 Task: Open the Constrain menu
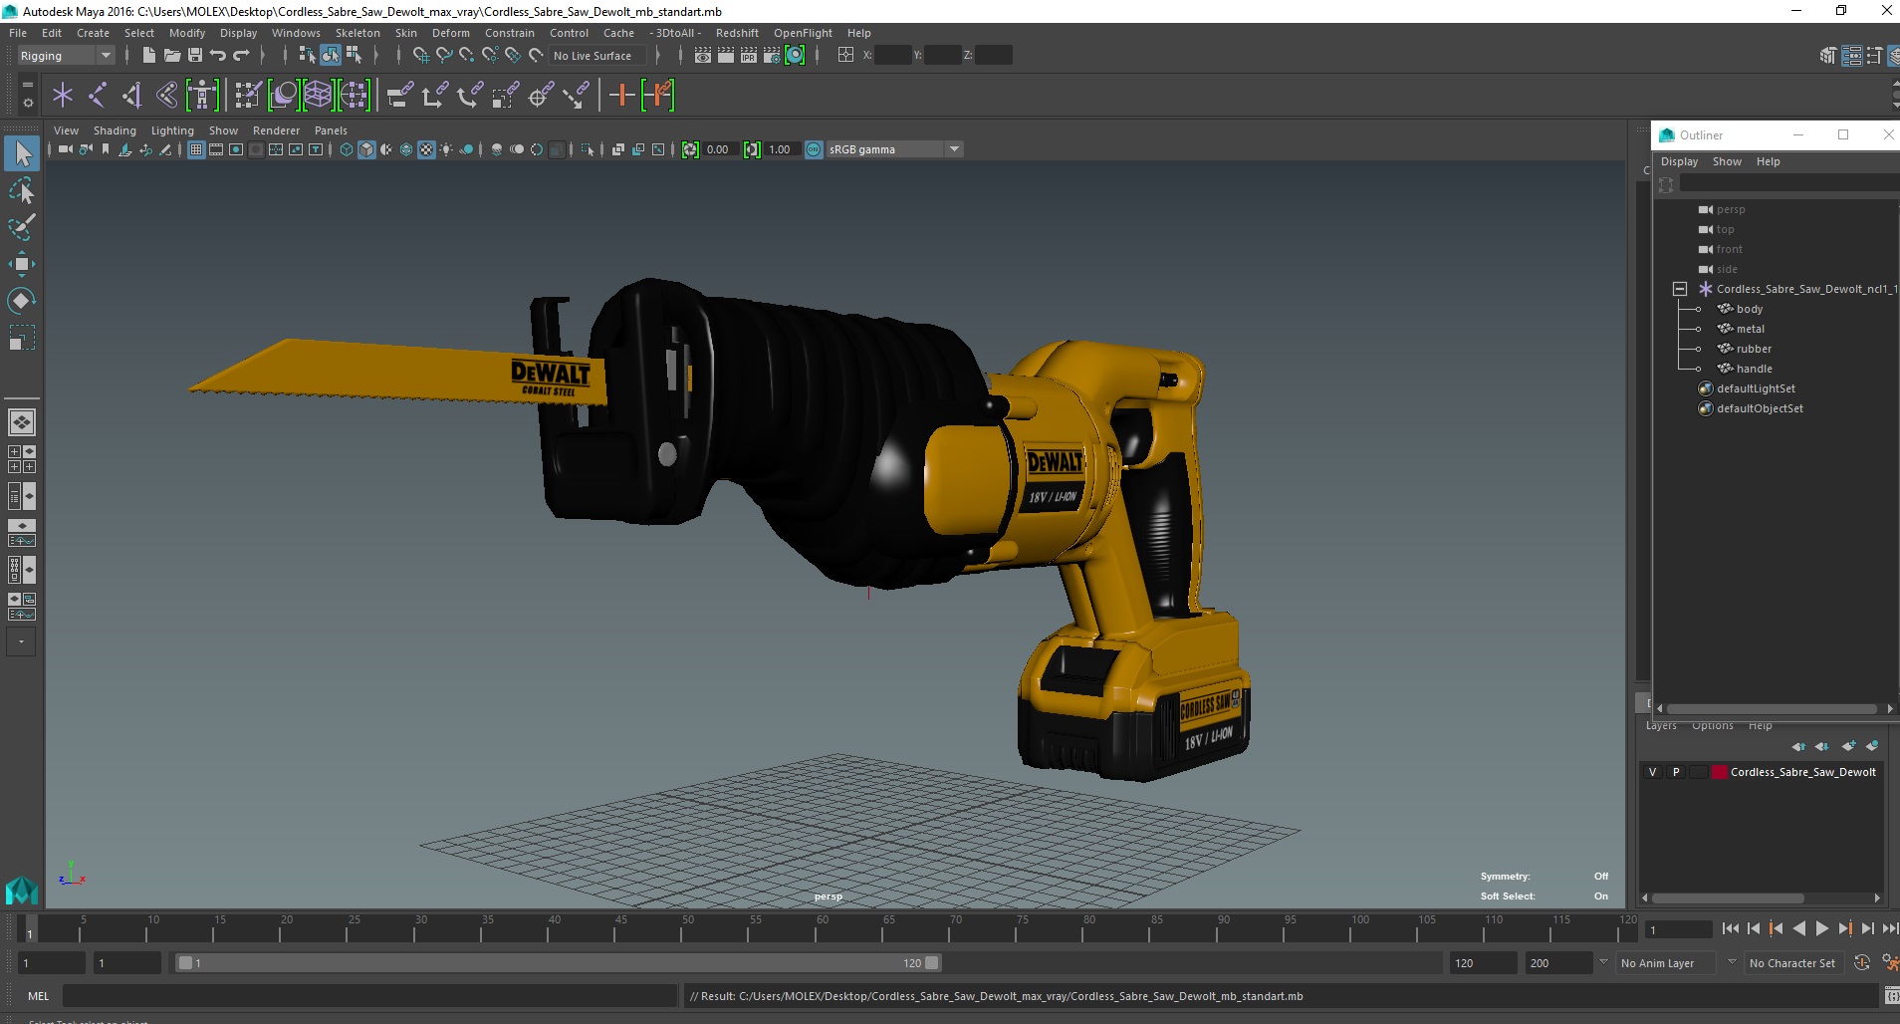pos(509,33)
